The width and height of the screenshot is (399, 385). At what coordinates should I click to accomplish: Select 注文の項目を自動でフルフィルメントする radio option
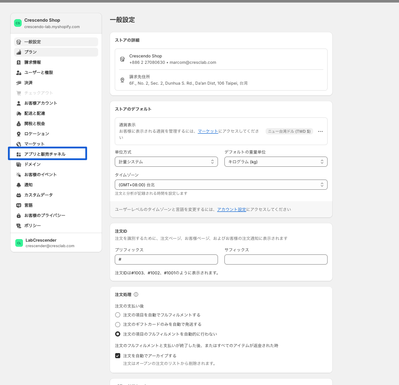pos(118,315)
